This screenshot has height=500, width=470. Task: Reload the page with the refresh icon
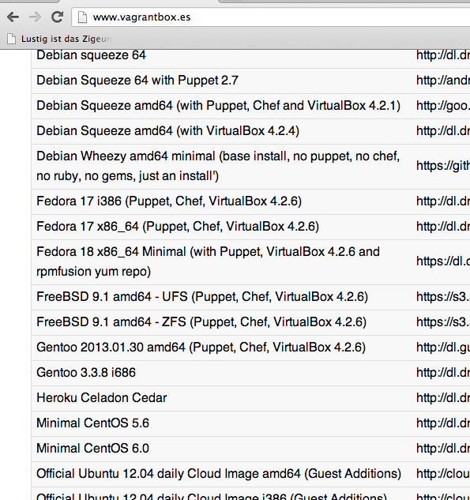click(x=58, y=17)
